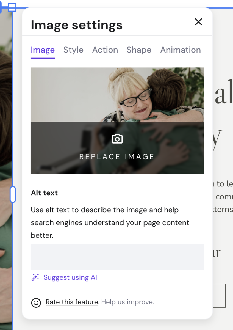233x330 pixels.
Task: Click the camera icon on image preview
Action: 117,139
